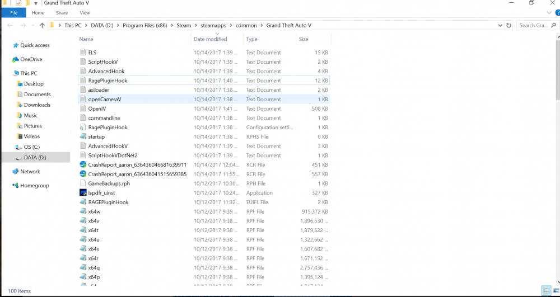The width and height of the screenshot is (560, 297).
Task: Select the RAGEPluginHook EUIFL file icon
Action: tap(83, 202)
